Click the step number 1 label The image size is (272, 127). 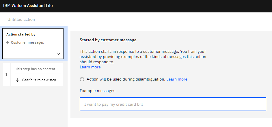click(x=6, y=74)
